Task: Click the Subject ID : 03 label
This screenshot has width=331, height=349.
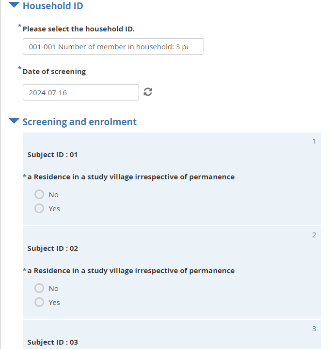Action: tap(53, 342)
